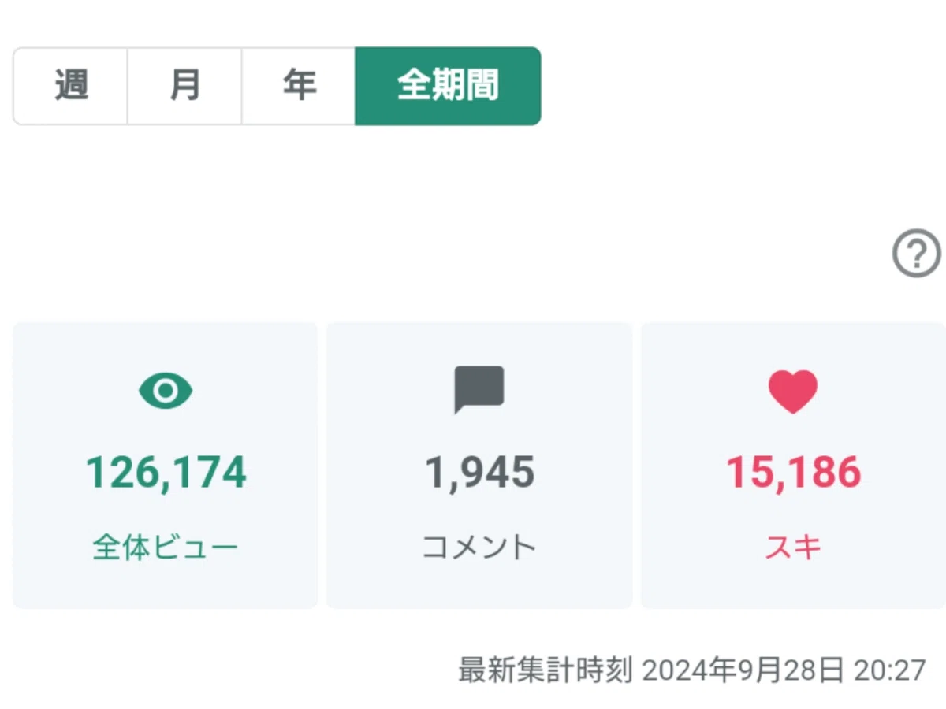Open the スキ stats card
The image size is (946, 709).
pyautogui.click(x=793, y=465)
